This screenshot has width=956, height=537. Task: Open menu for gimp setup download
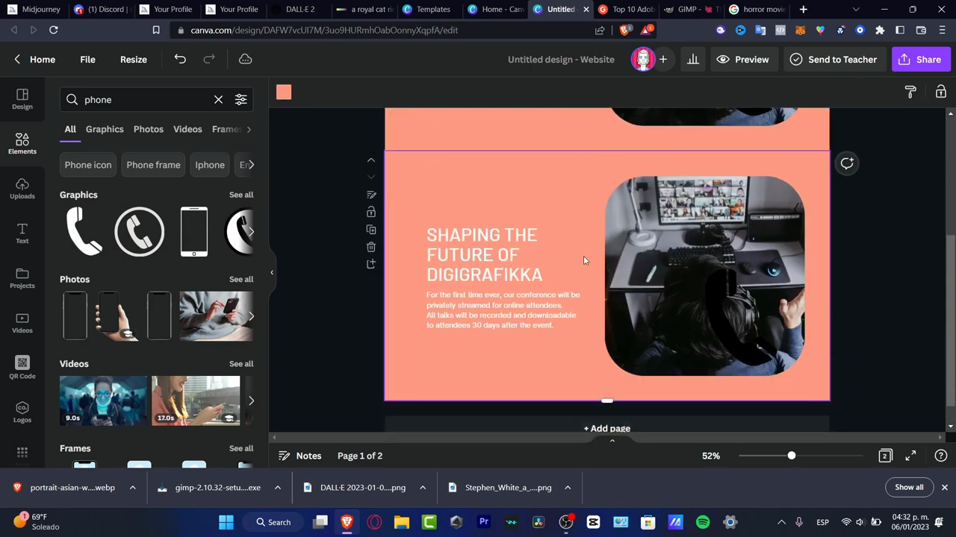[x=277, y=488]
